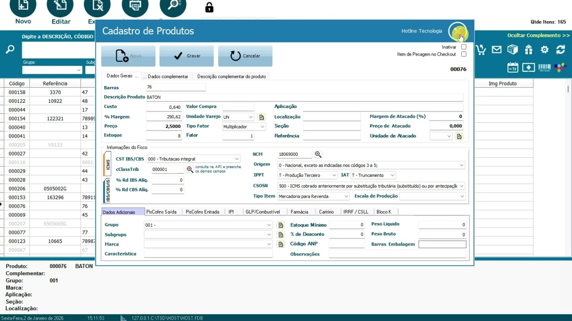Open the Unidade de Atacado register icon
Viewport: 572px width, 321px height.
point(459,136)
